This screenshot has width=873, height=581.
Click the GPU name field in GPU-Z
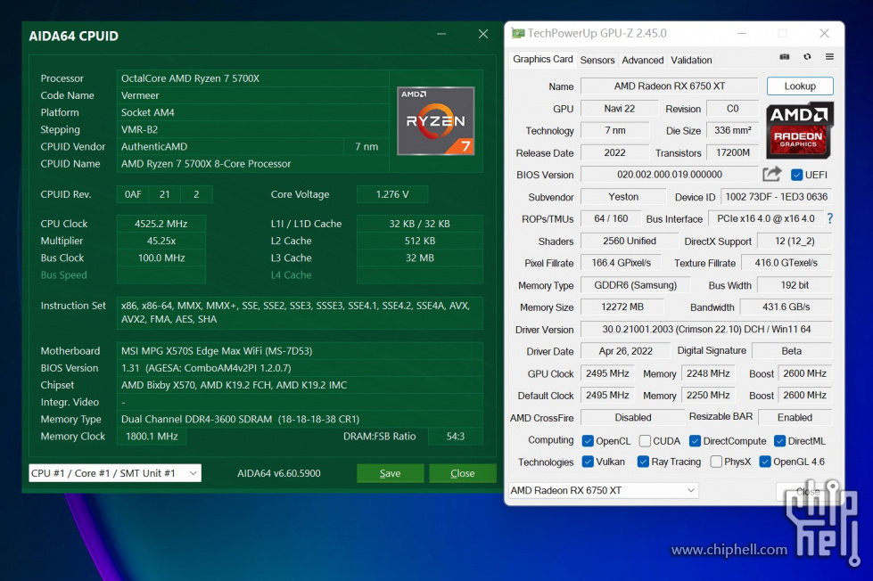pos(669,86)
